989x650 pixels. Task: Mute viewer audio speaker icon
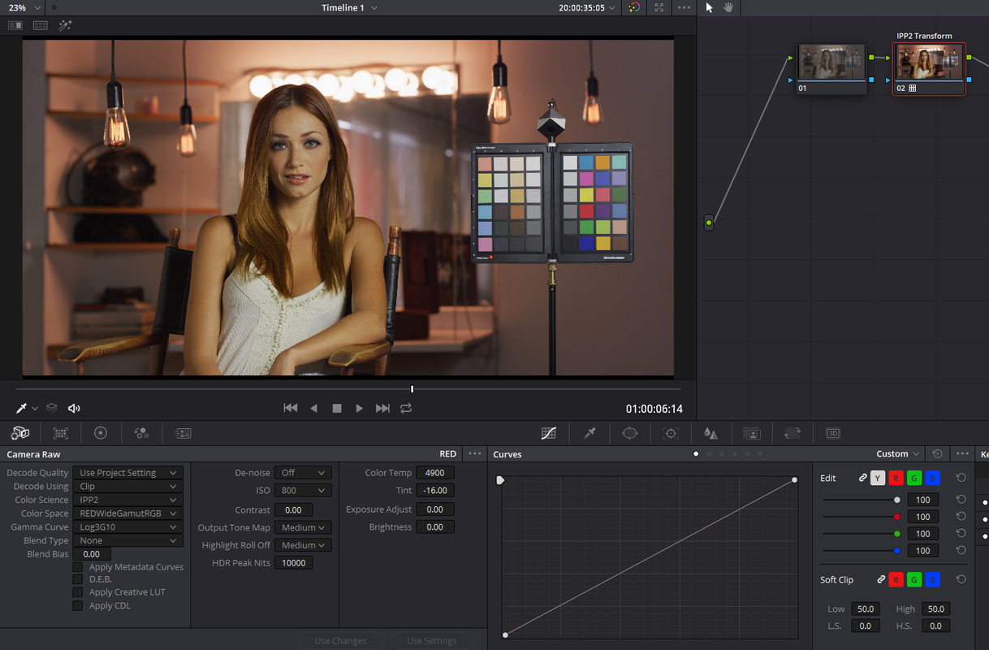click(74, 409)
